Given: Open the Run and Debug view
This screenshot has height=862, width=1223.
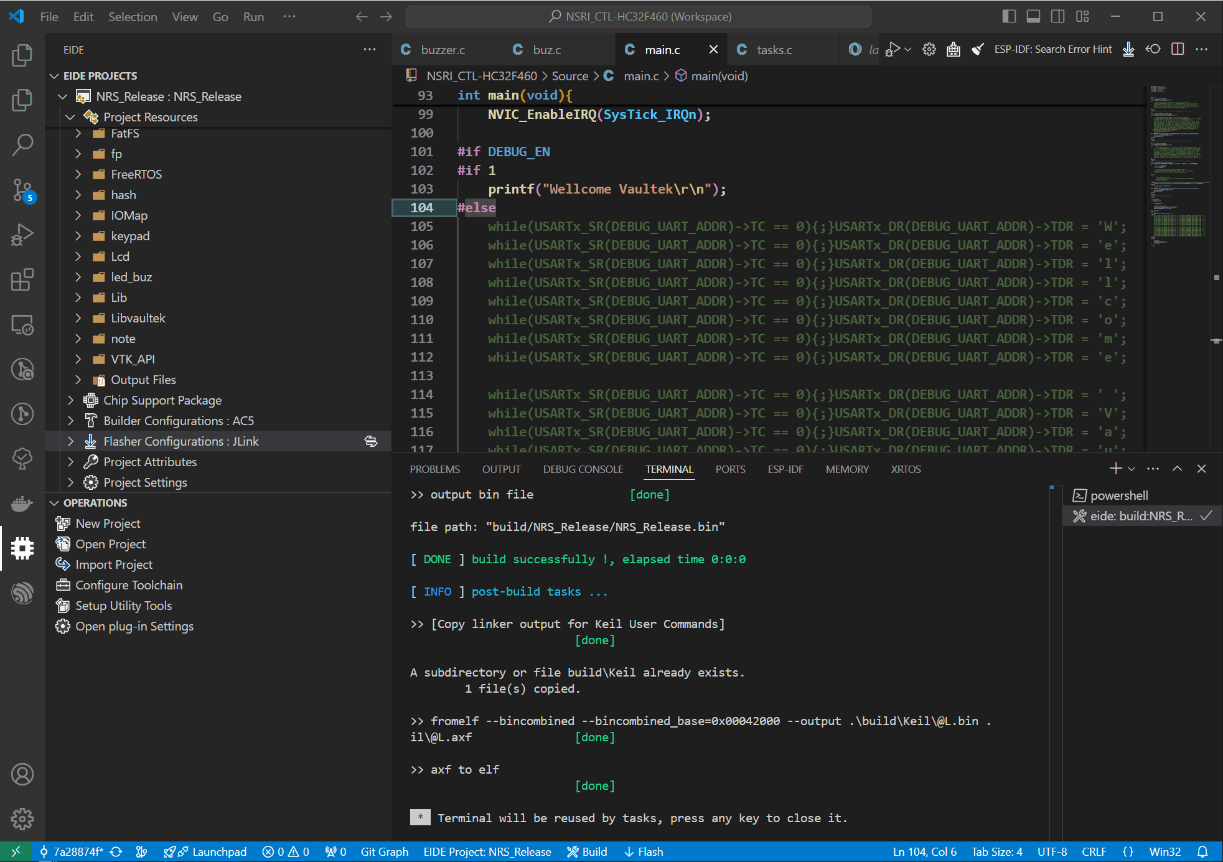Looking at the screenshot, I should click(22, 235).
